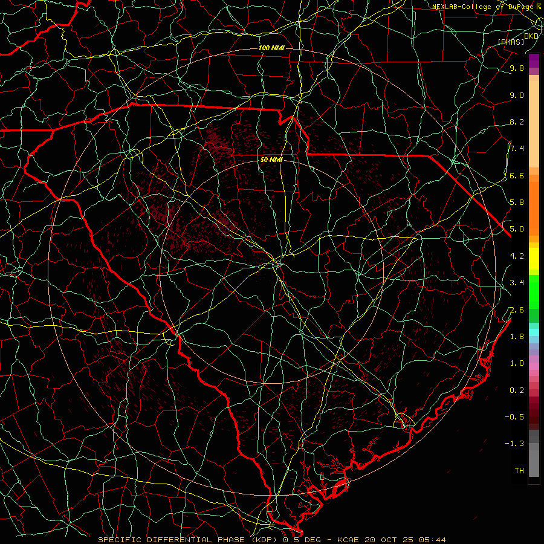Pick the cyan swatch just above 1.8
544x544 pixels.
click(x=534, y=332)
